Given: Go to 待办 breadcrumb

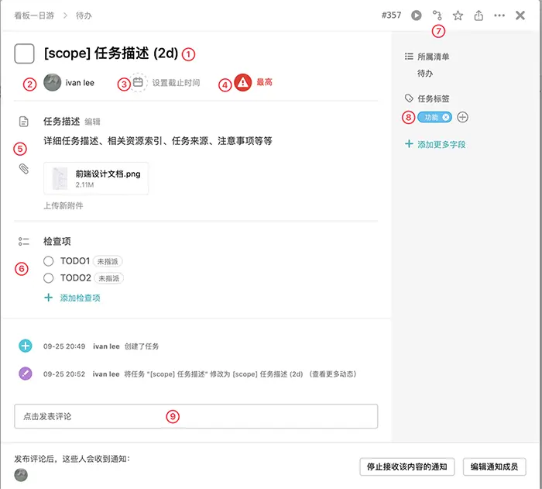Looking at the screenshot, I should (84, 15).
